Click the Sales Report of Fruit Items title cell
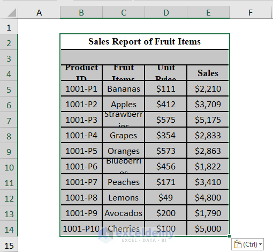 tap(145, 41)
